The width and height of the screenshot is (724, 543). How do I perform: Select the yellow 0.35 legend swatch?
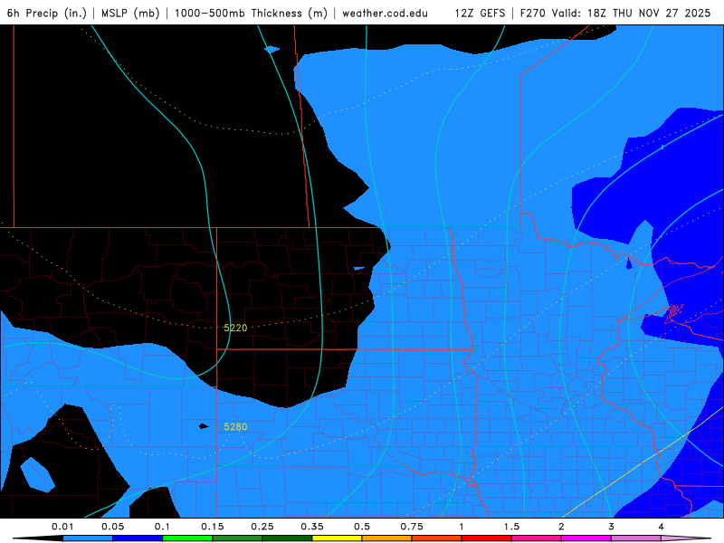(x=337, y=538)
